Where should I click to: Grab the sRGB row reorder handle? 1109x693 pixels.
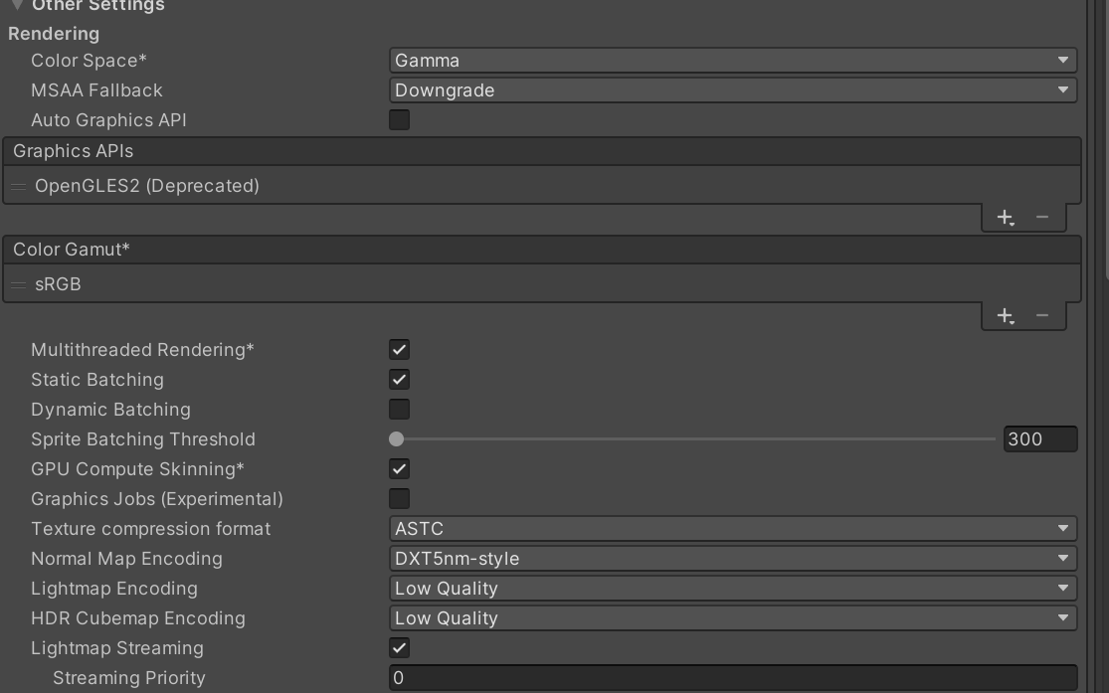[x=18, y=284]
